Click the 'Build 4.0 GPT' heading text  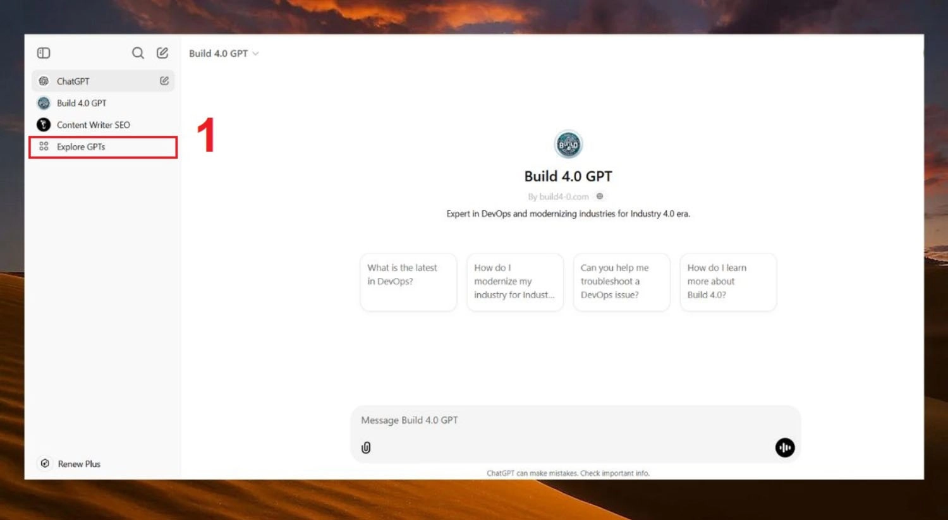(x=568, y=176)
